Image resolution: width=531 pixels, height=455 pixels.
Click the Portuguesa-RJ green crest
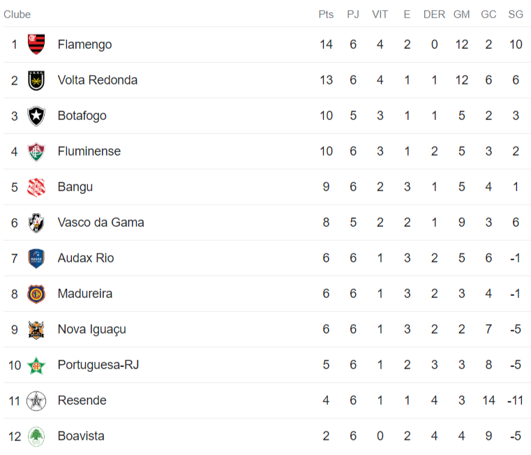[36, 365]
